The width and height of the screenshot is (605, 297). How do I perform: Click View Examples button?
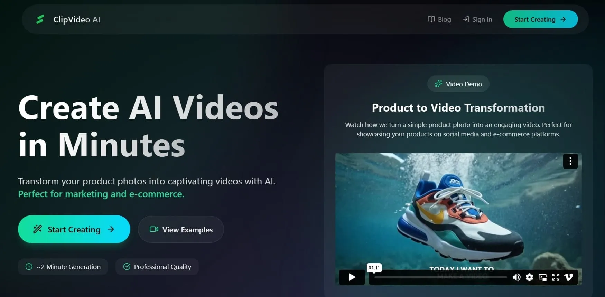click(x=181, y=229)
